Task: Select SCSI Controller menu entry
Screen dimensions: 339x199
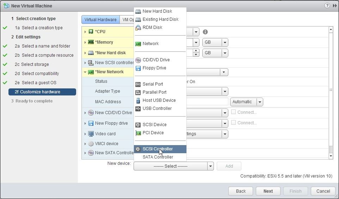Action: [160, 149]
